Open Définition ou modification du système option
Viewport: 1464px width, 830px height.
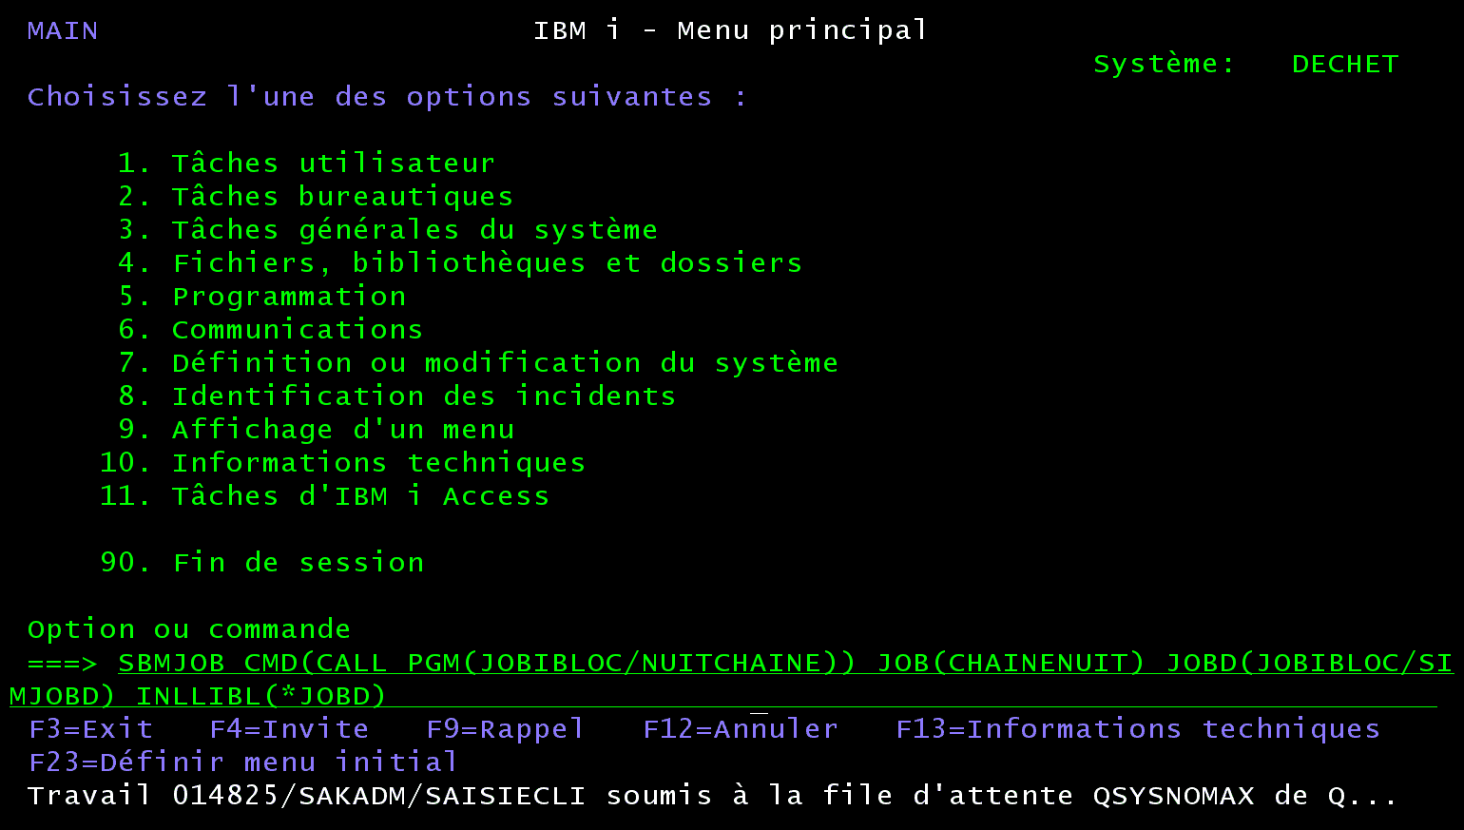pyautogui.click(x=478, y=363)
